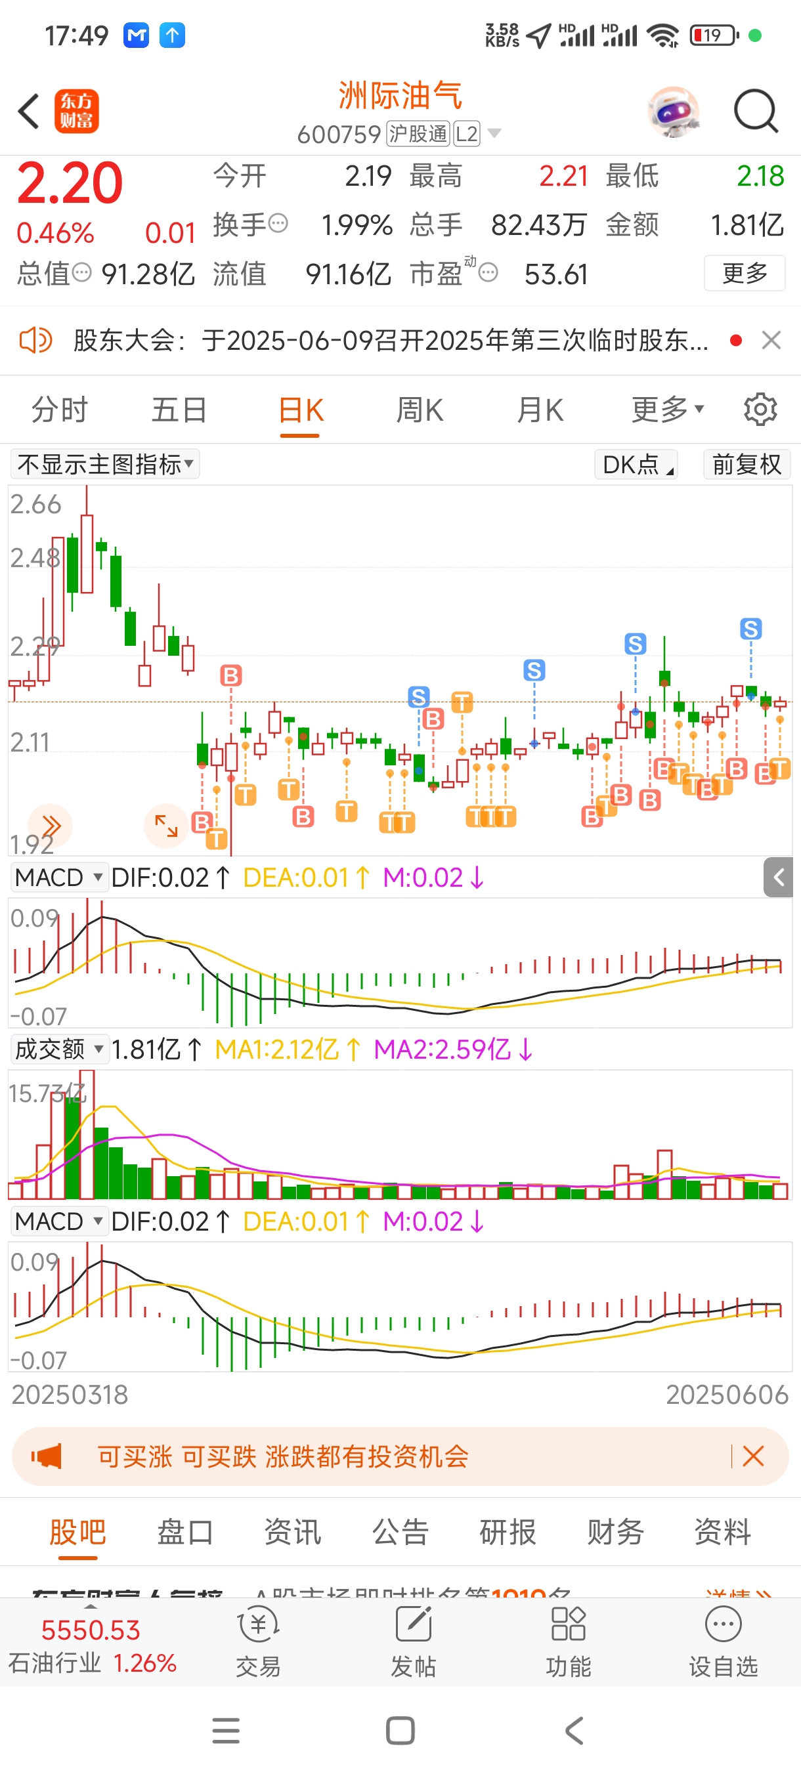
Task: Tap the L2 badge
Action: coord(467,133)
